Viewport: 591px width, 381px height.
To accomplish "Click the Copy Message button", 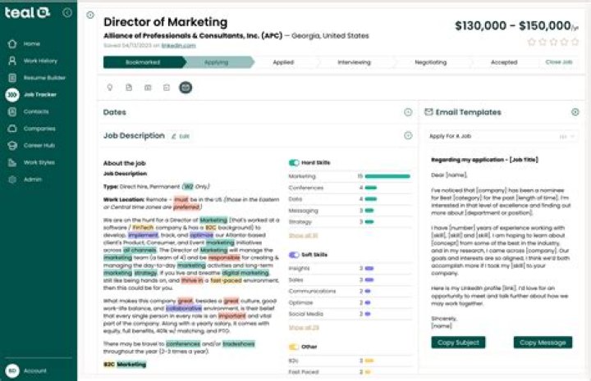I will click(543, 342).
